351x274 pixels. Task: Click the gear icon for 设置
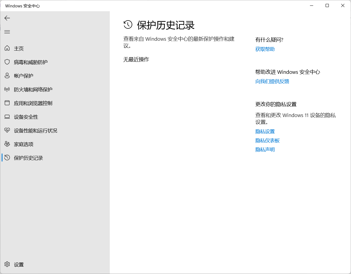click(7, 264)
